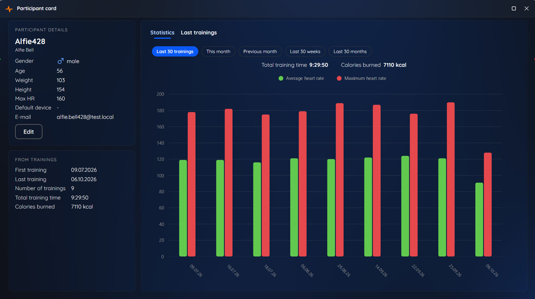Click the green average bar for 22.09.26
535x299 pixels.
(405, 206)
